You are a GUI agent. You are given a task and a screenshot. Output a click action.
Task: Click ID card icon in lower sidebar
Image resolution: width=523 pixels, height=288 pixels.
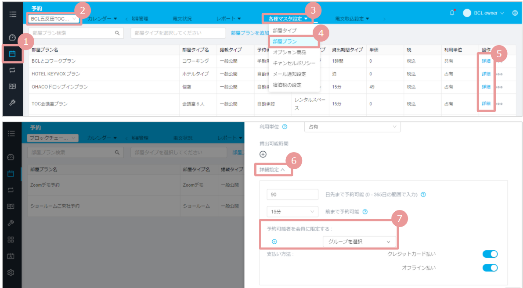[x=11, y=256]
